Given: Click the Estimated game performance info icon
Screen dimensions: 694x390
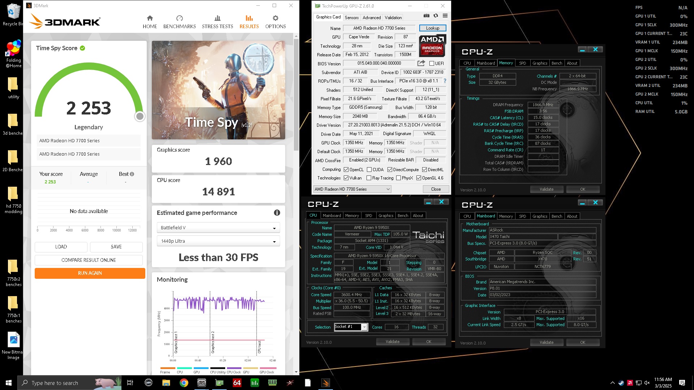Looking at the screenshot, I should [x=277, y=213].
